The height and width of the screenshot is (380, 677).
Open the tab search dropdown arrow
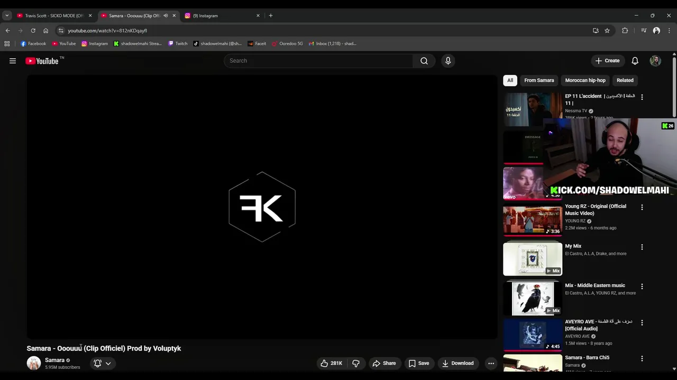[x=7, y=16]
